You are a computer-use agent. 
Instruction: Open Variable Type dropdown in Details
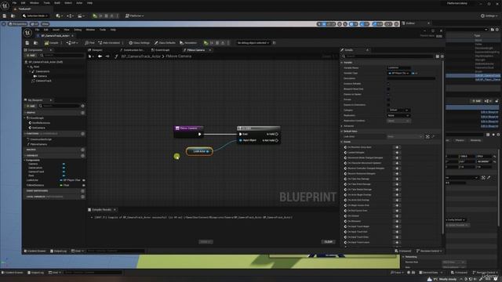pos(399,73)
